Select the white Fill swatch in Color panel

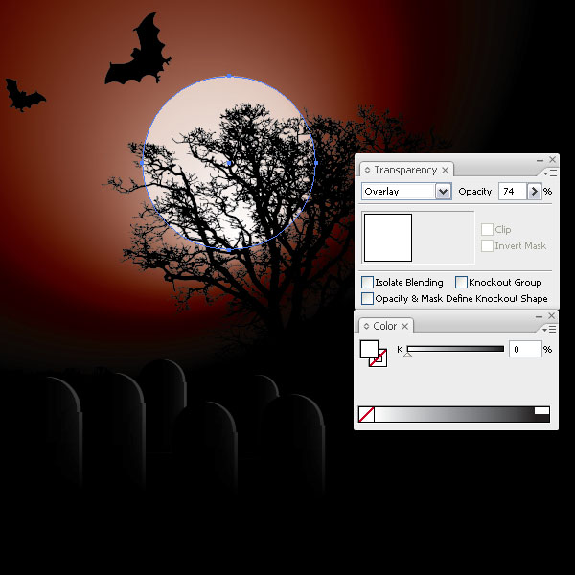click(x=368, y=348)
